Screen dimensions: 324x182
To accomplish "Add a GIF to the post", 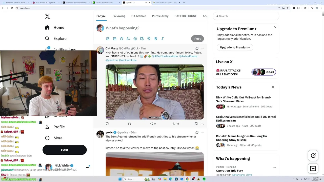I will point(115,39).
